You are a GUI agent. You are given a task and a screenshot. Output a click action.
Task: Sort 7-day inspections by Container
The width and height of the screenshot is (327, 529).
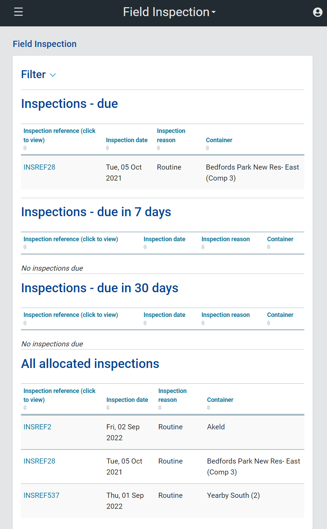point(280,239)
